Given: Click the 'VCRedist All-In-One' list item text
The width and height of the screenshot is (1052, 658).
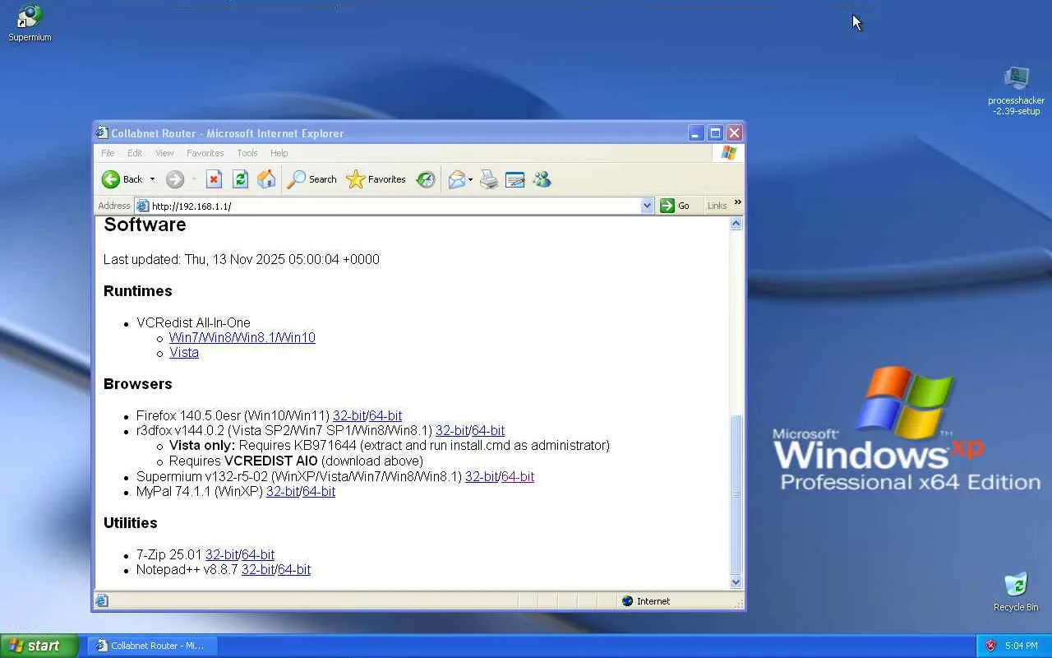Looking at the screenshot, I should point(193,323).
